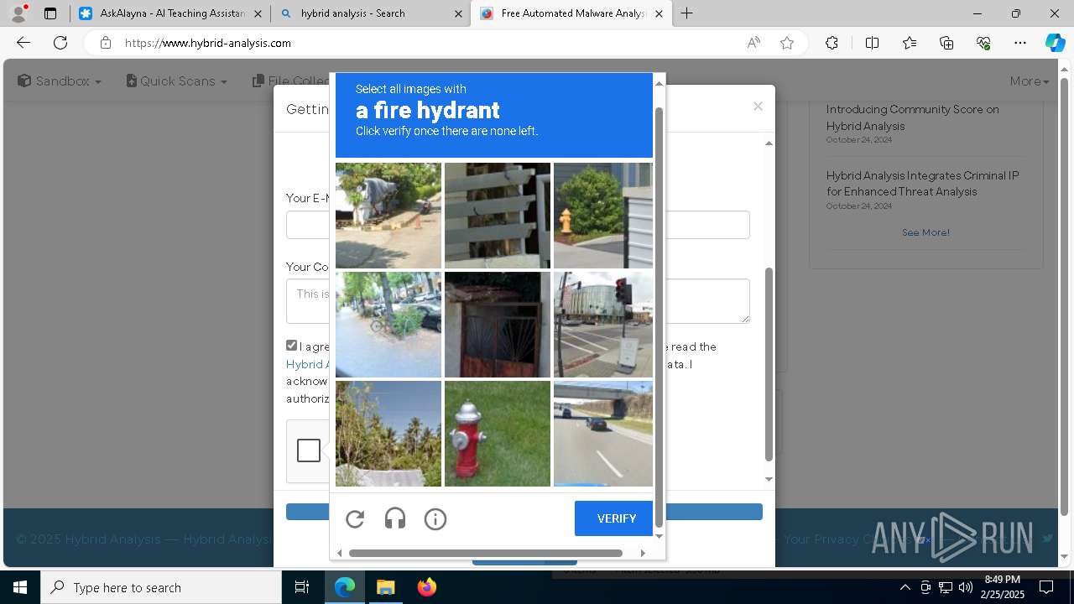Open Criminal IP integration news link
Image resolution: width=1074 pixels, height=604 pixels.
922,184
